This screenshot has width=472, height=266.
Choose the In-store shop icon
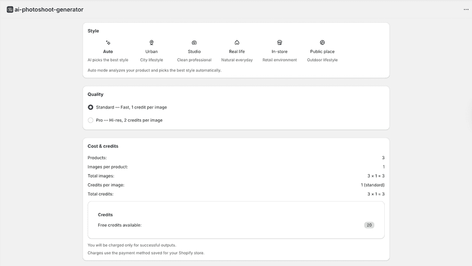pos(280,42)
